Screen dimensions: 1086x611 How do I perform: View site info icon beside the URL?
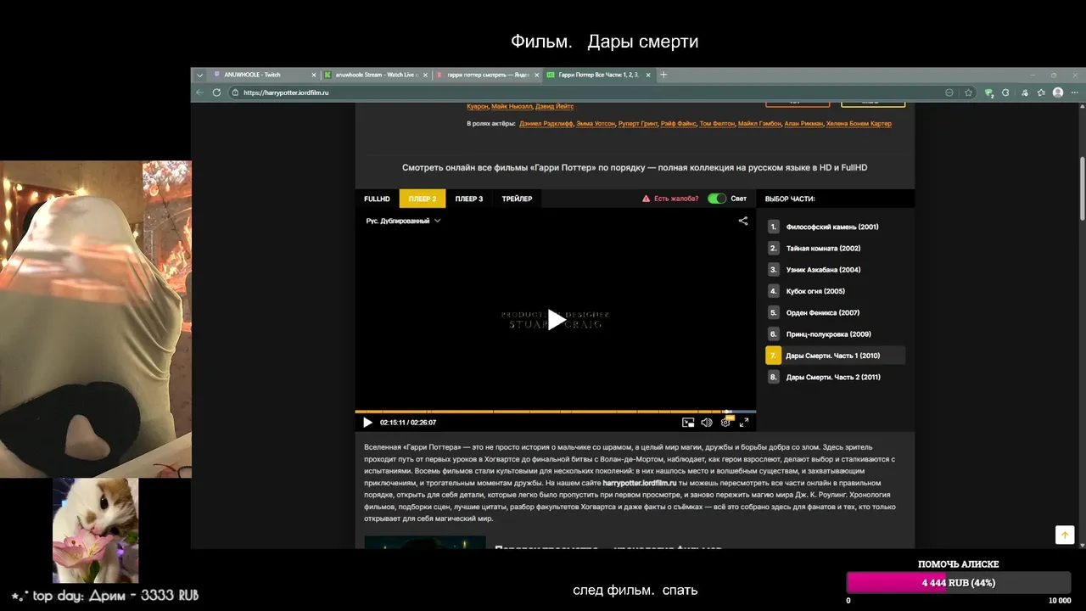point(236,92)
